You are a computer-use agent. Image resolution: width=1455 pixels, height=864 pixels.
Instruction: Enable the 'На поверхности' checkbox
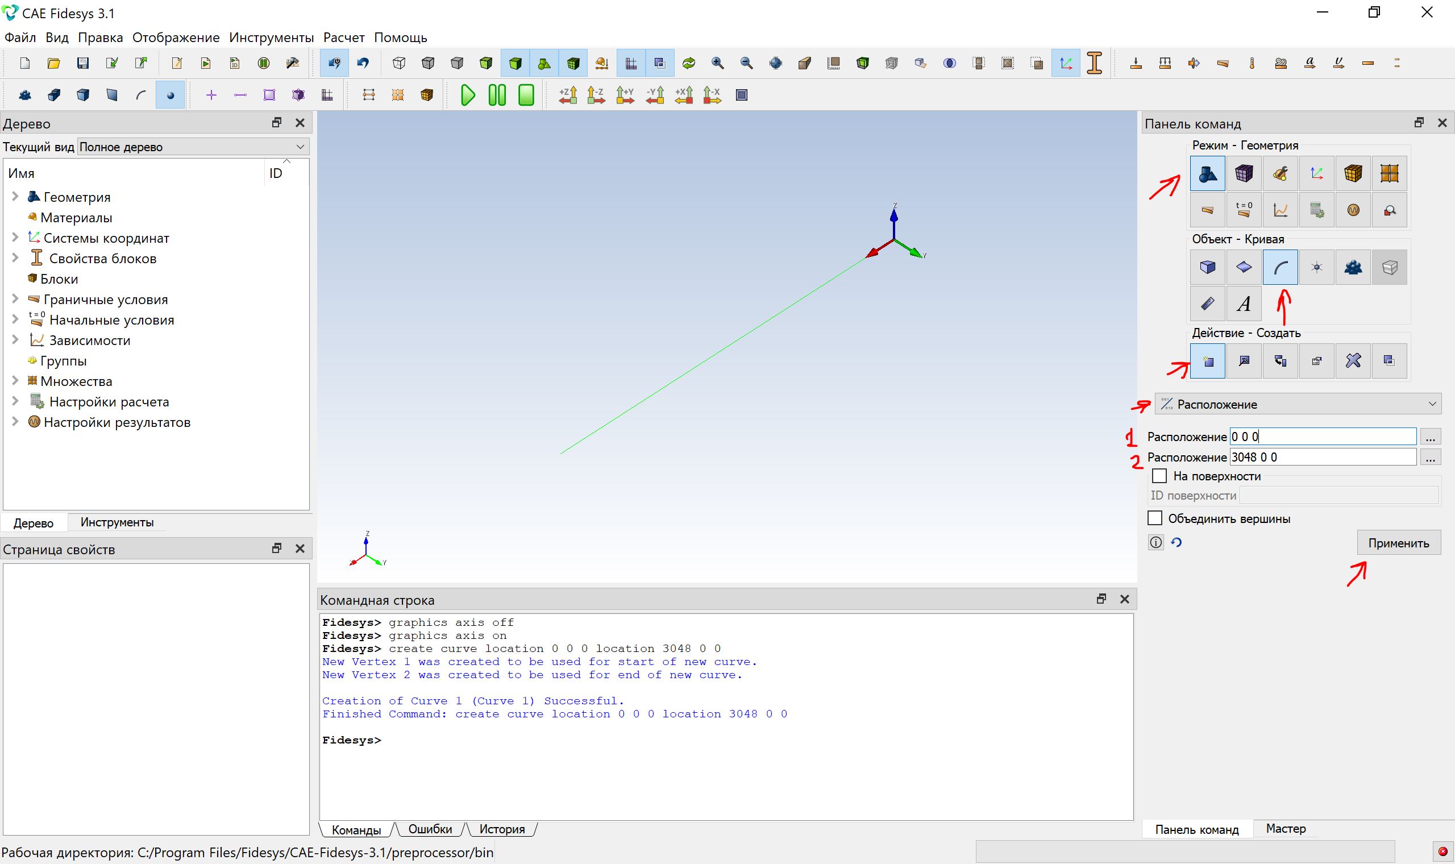click(1159, 476)
